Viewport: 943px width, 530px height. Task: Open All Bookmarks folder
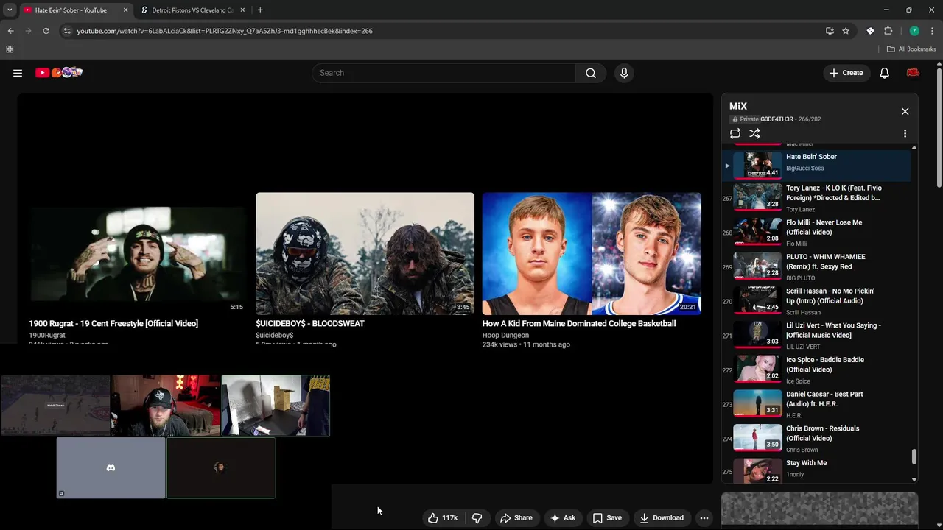911,49
